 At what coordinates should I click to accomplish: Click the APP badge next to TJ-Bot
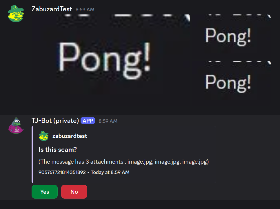pos(88,121)
